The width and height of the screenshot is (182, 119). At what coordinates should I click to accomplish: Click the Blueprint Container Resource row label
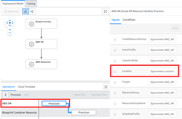click(19, 112)
